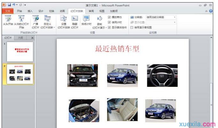Enable the 使用演示者视图 checkbox

[x=132, y=27]
